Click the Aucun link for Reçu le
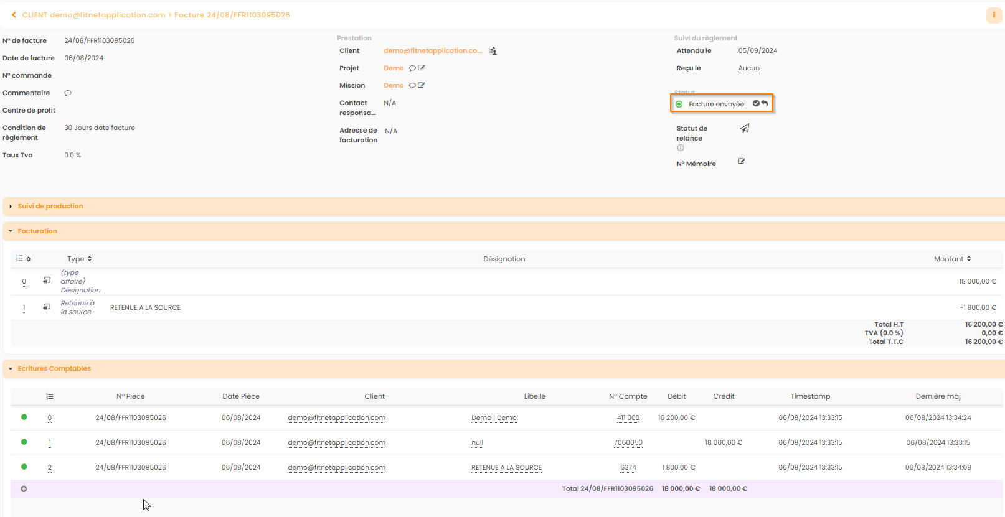This screenshot has height=517, width=1005. (x=748, y=68)
